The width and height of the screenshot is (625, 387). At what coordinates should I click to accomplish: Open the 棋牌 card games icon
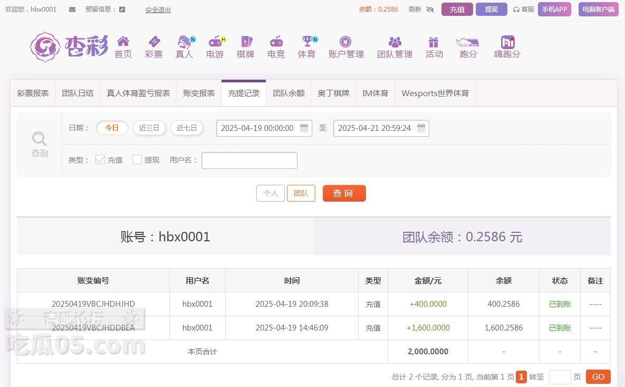pyautogui.click(x=246, y=42)
